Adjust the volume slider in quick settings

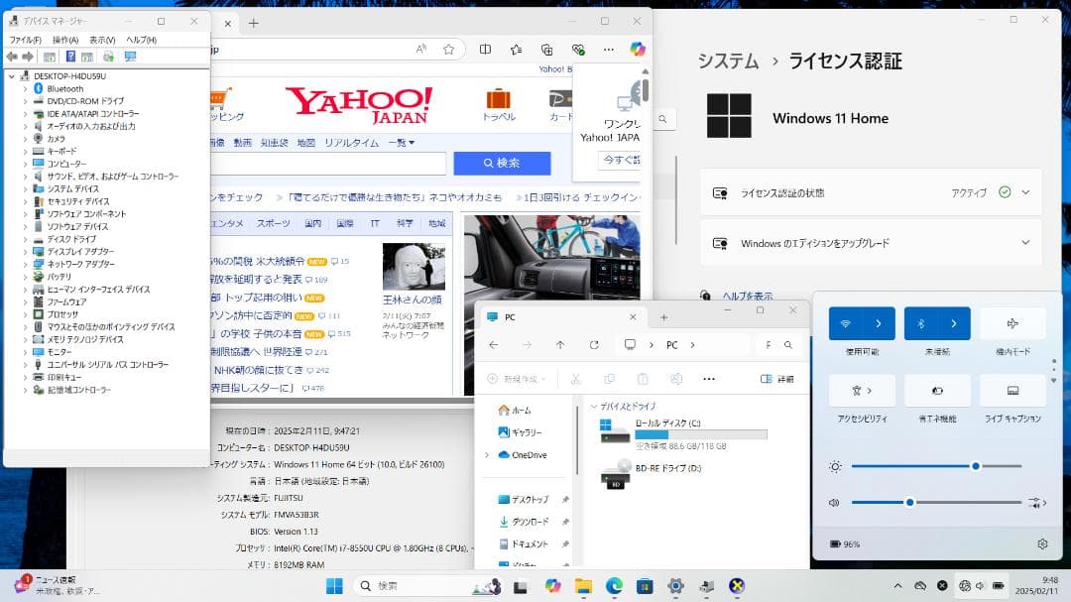click(x=907, y=503)
